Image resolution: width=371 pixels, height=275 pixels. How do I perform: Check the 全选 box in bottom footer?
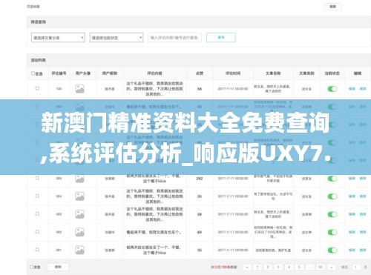point(31,267)
